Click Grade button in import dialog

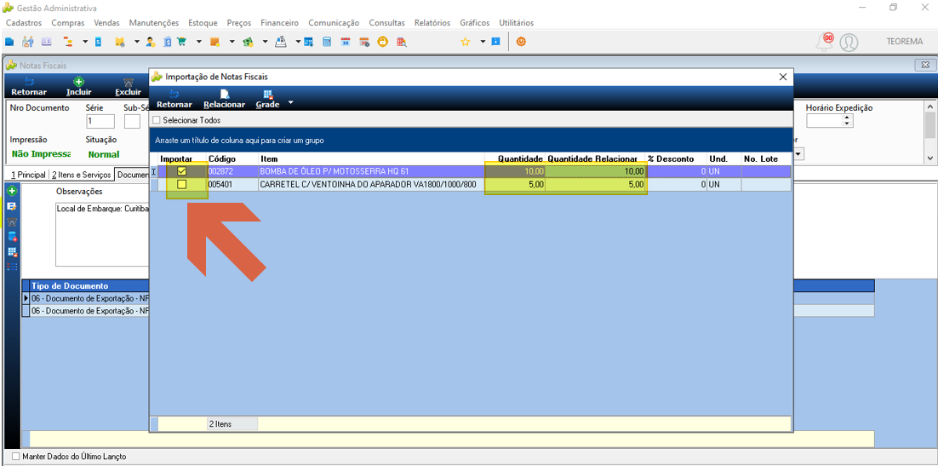tap(268, 99)
